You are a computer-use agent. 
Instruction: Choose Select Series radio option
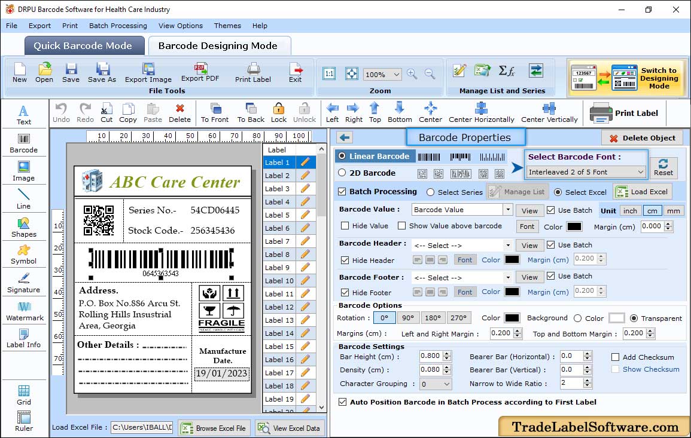tap(431, 192)
